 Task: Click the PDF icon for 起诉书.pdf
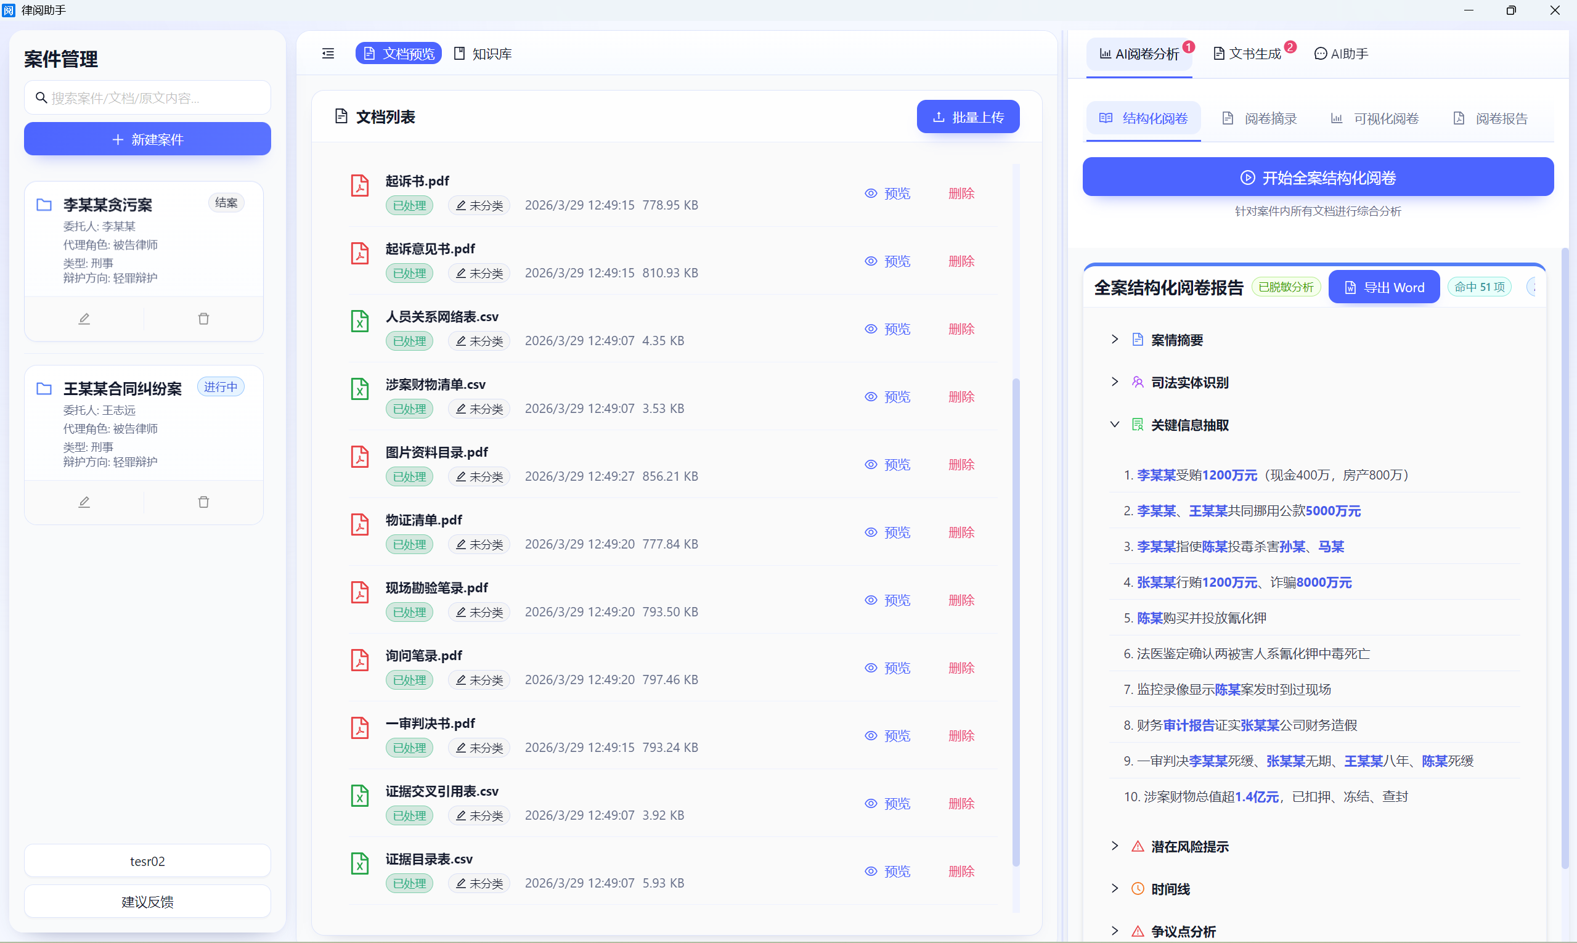coord(360,186)
